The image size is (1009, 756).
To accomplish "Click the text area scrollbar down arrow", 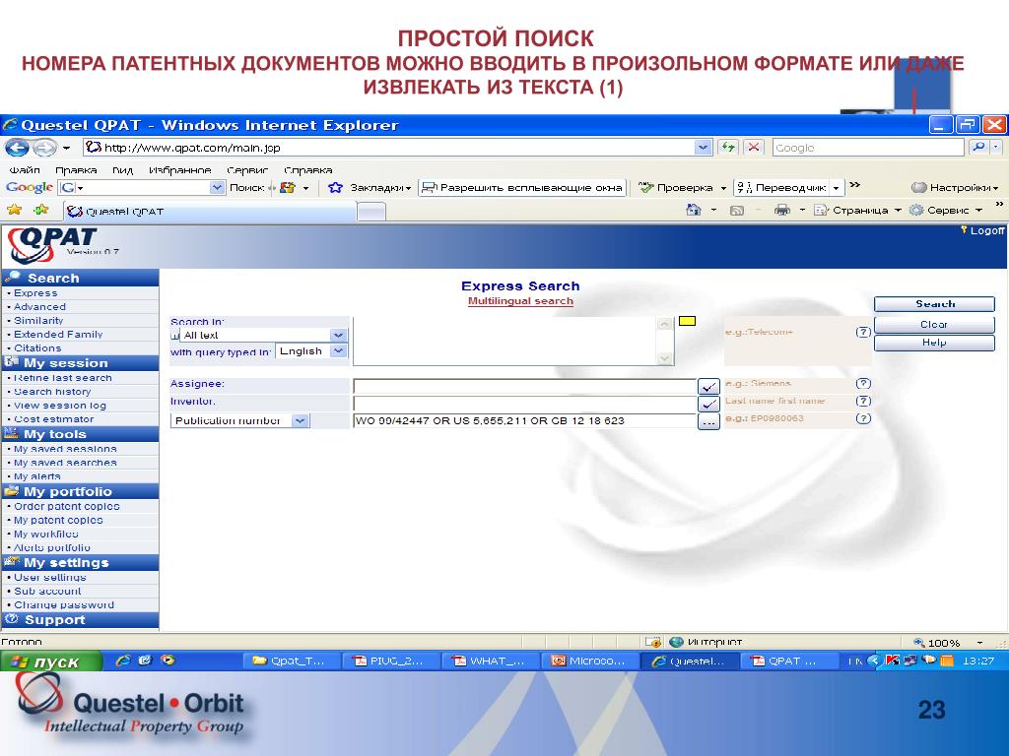I will tap(665, 358).
